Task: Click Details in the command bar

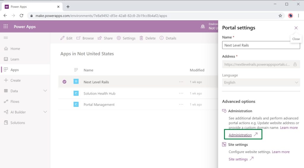Action: click(168, 38)
